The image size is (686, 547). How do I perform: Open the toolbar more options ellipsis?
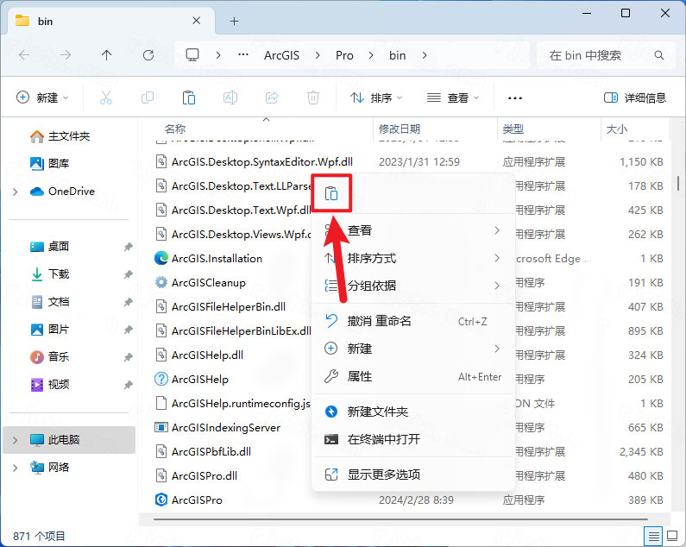click(515, 98)
